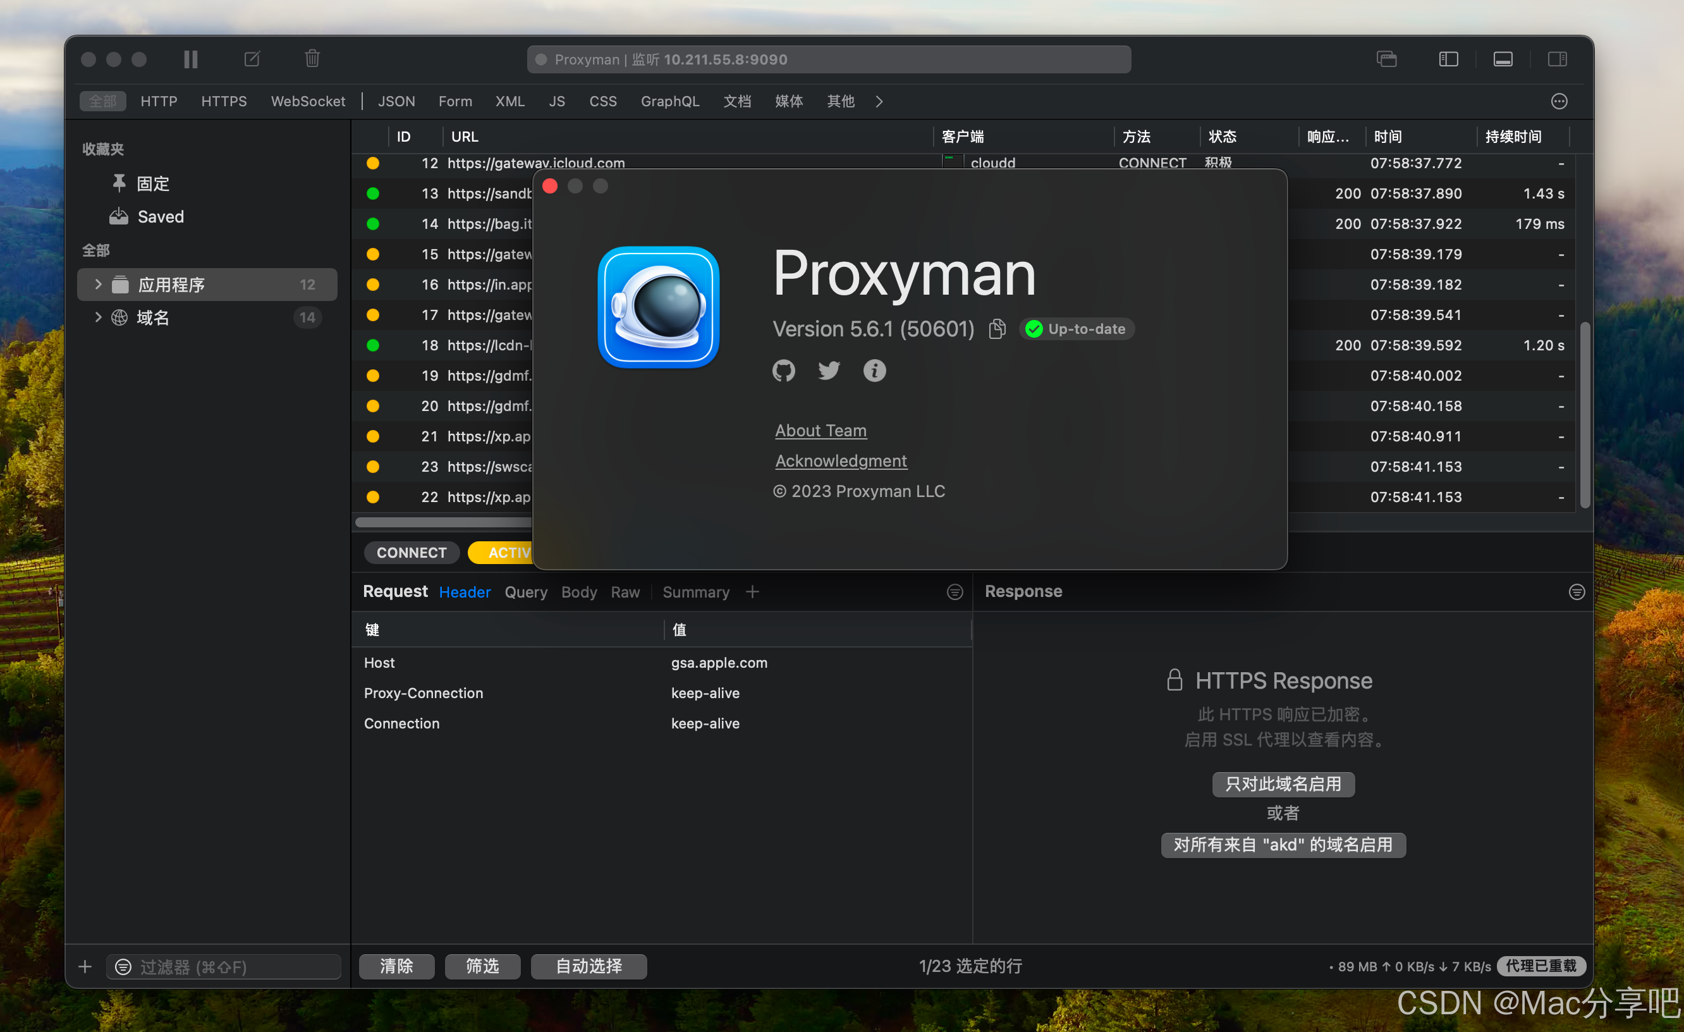Image resolution: width=1684 pixels, height=1032 pixels.
Task: Toggle the bottom panel layout icon
Action: tap(1502, 59)
